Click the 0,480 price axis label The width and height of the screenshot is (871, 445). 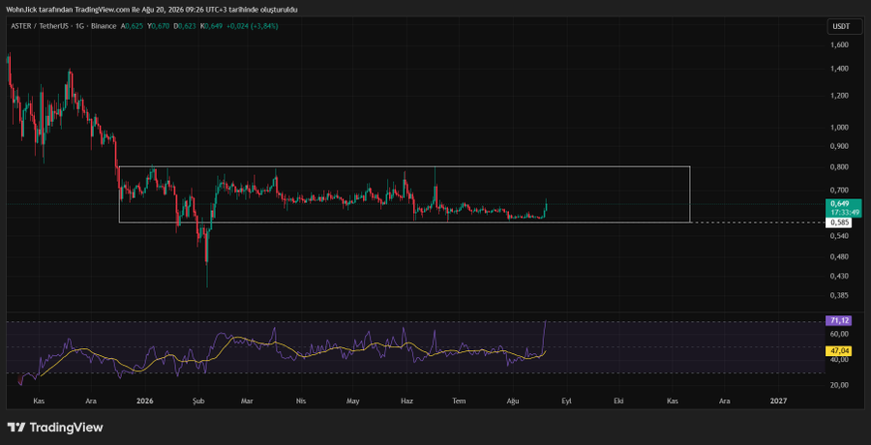tap(840, 256)
